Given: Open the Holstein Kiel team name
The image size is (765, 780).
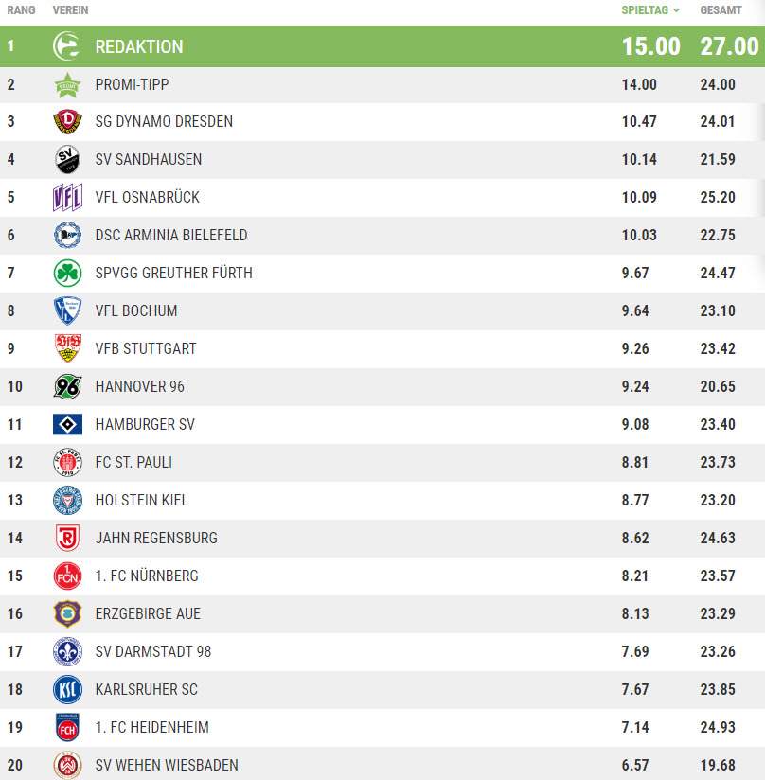Looking at the screenshot, I should click(x=142, y=500).
